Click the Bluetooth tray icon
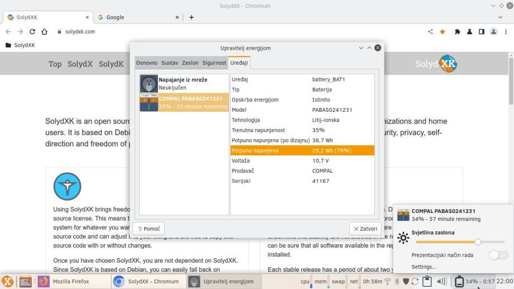This screenshot has width=514, height=289. pos(397,282)
